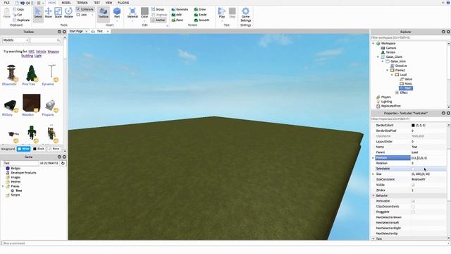451x254 pixels.
Task: Click the Add terrain tool
Action: (x=177, y=15)
